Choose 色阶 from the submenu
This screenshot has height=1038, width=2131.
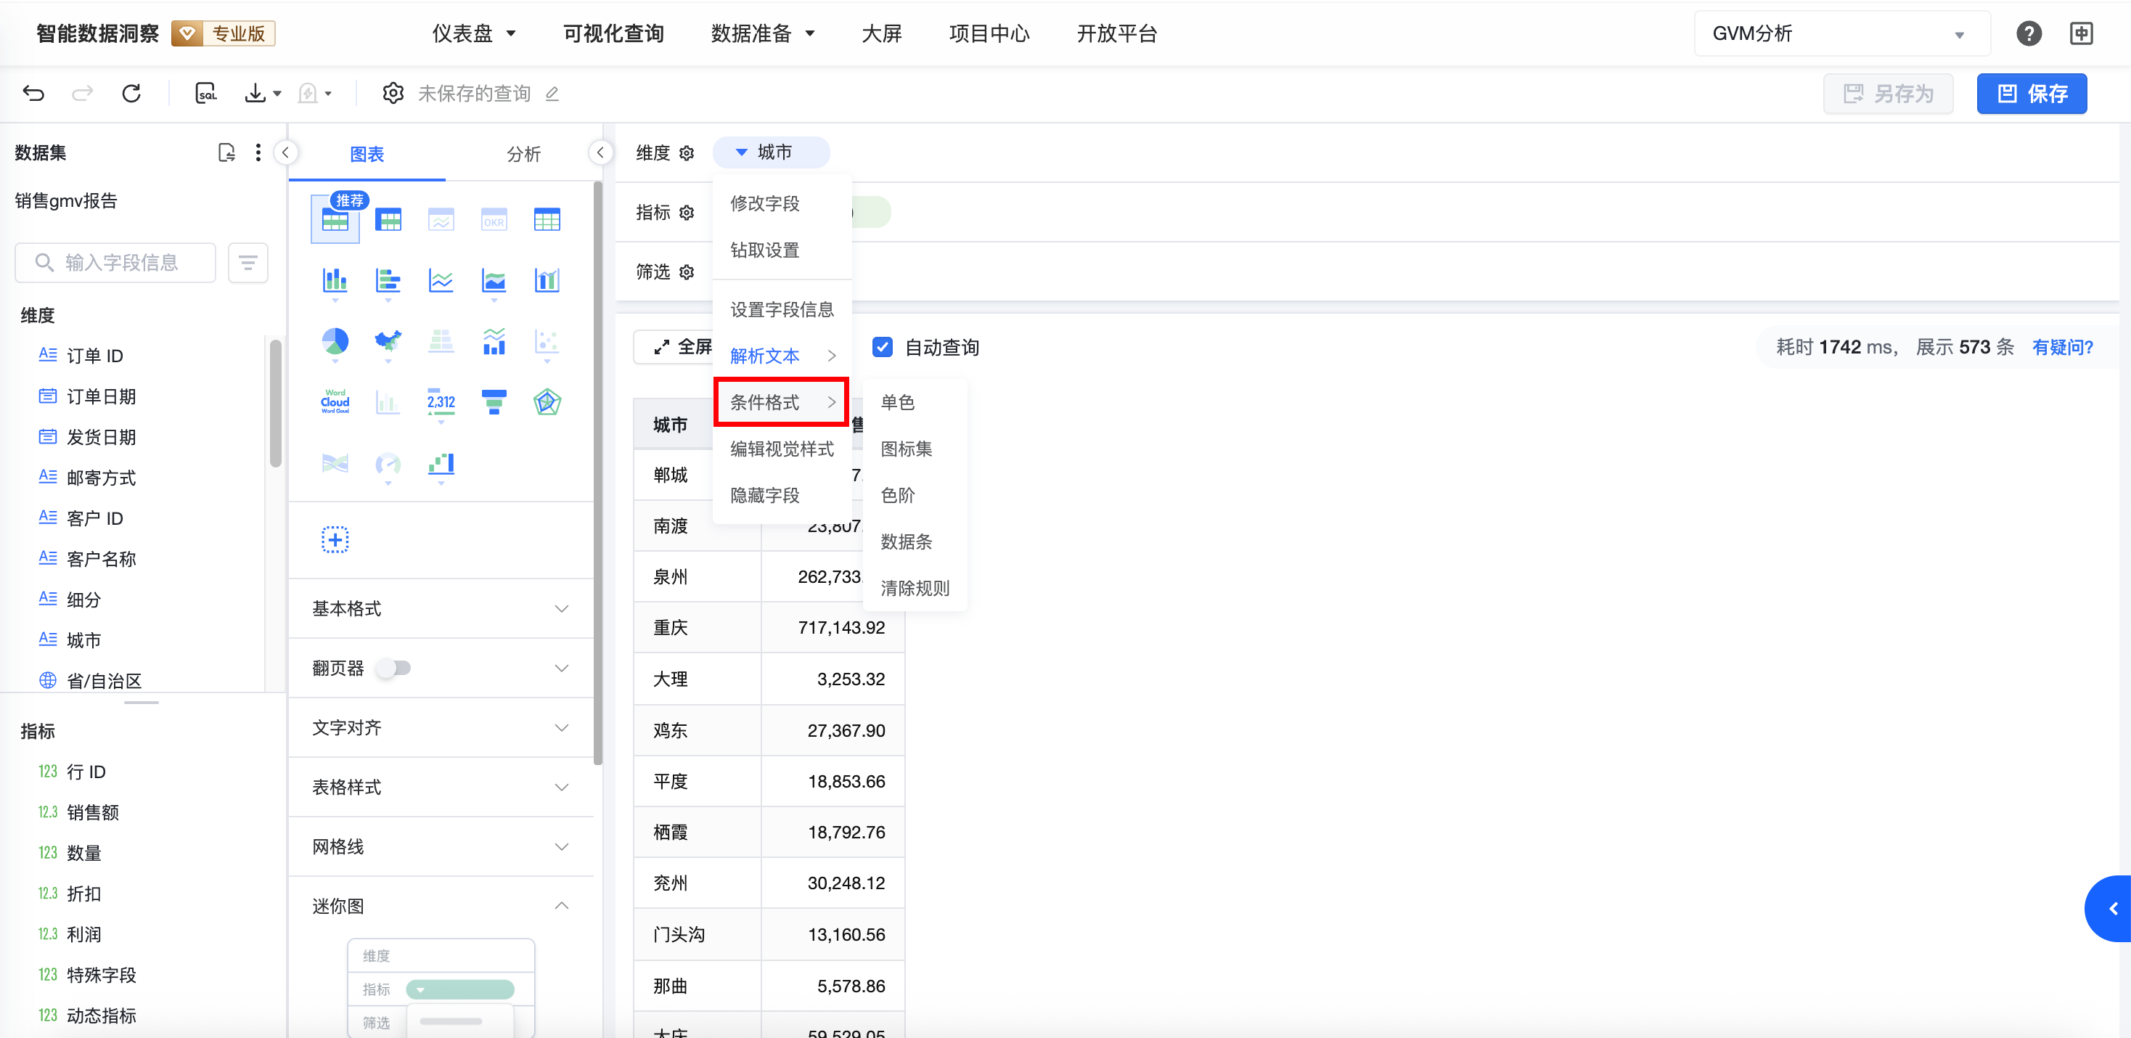tap(898, 496)
